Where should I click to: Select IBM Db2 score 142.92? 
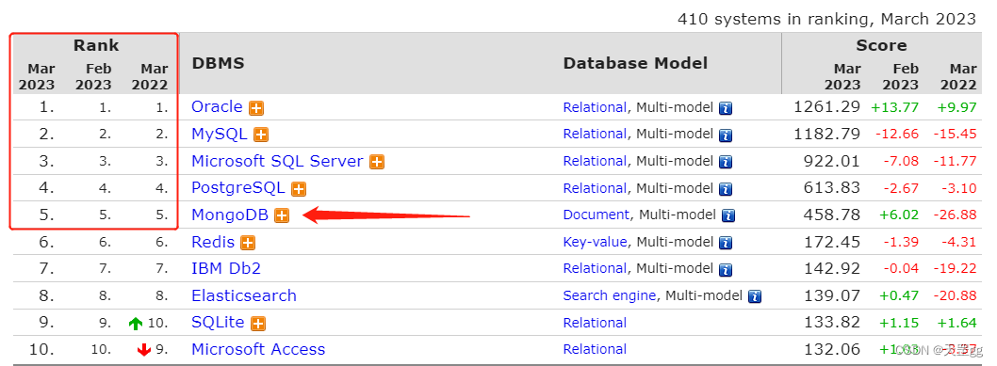pyautogui.click(x=832, y=268)
